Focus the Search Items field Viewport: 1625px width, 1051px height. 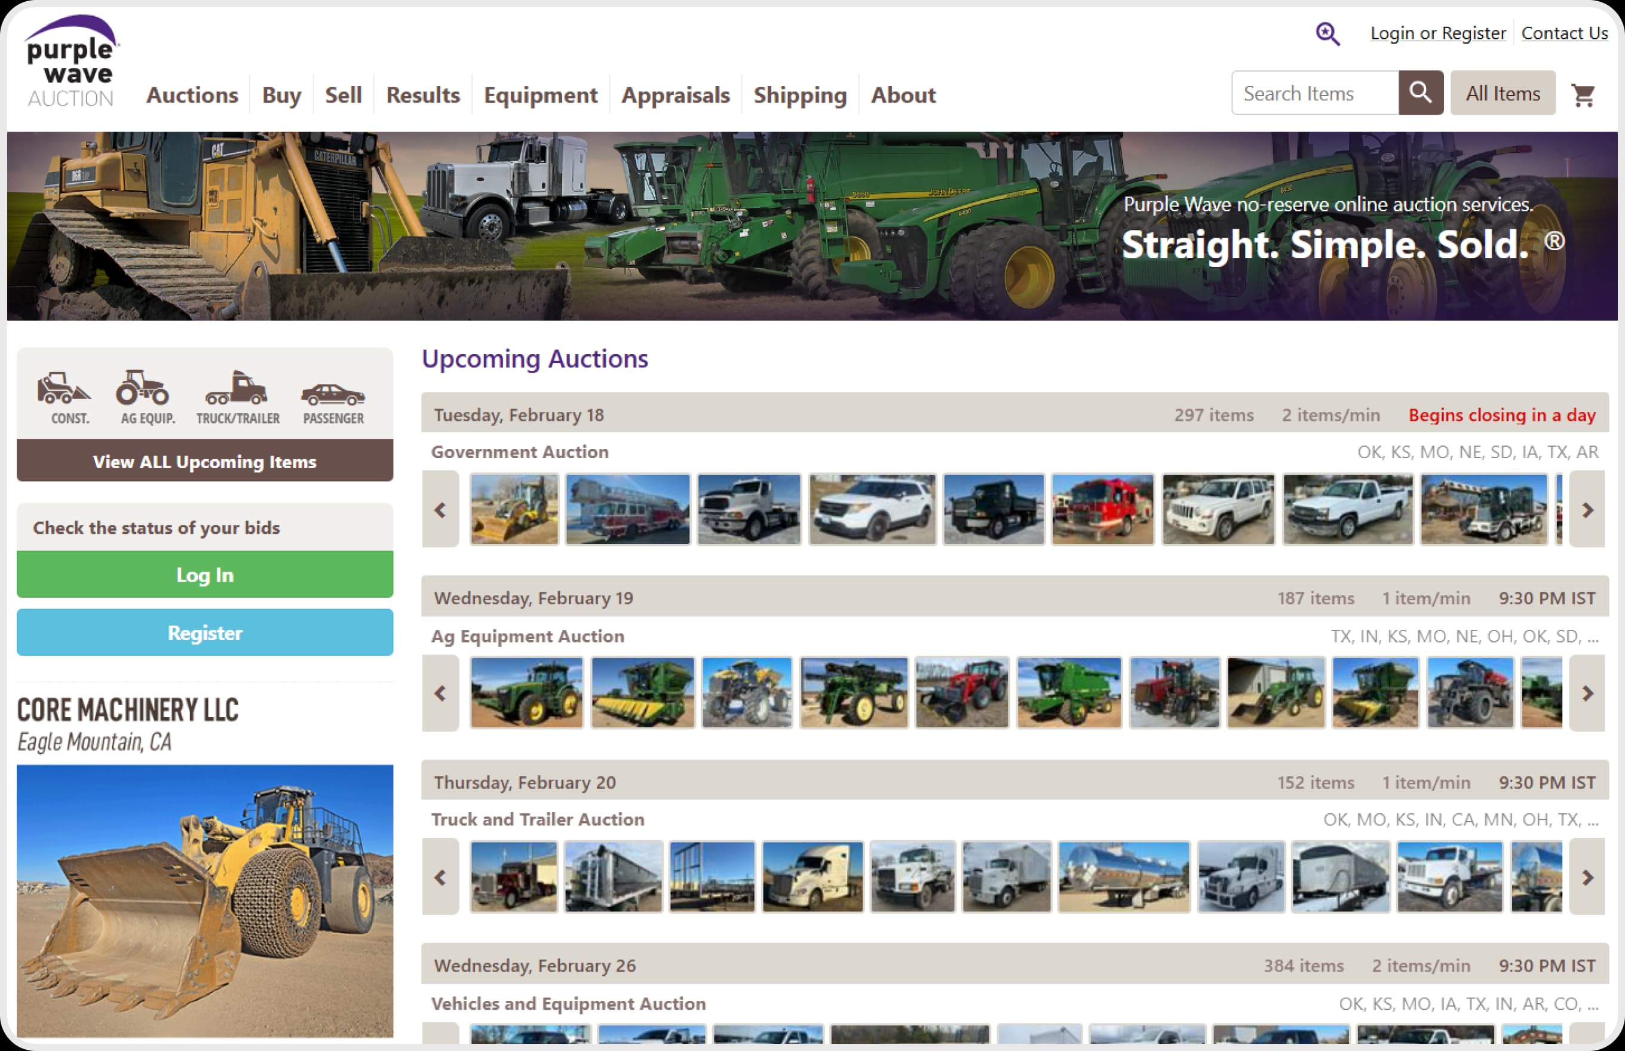point(1314,94)
